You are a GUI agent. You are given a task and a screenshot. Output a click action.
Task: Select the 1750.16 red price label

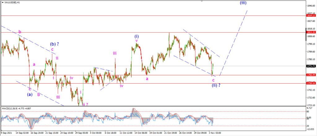pos(311,83)
